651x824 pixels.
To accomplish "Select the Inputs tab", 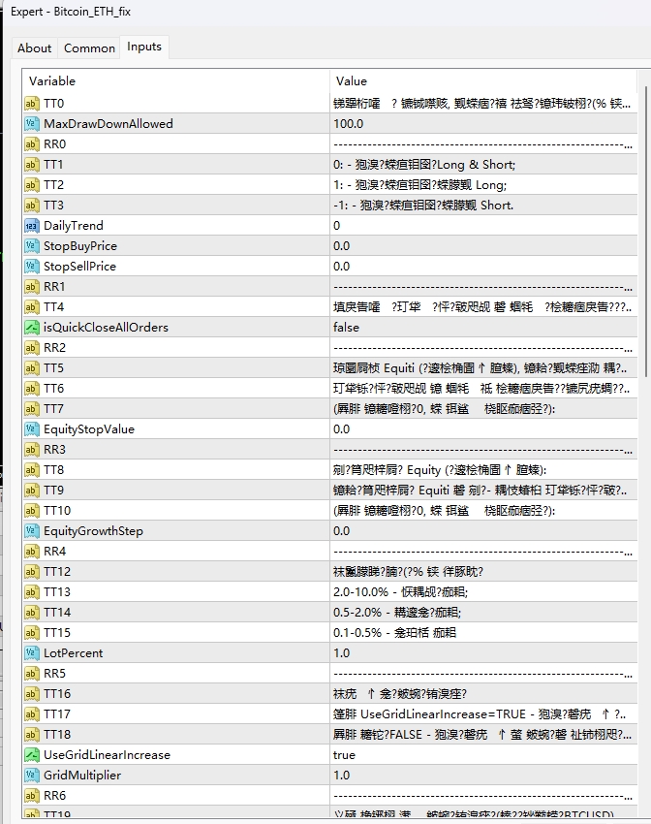I will [144, 47].
